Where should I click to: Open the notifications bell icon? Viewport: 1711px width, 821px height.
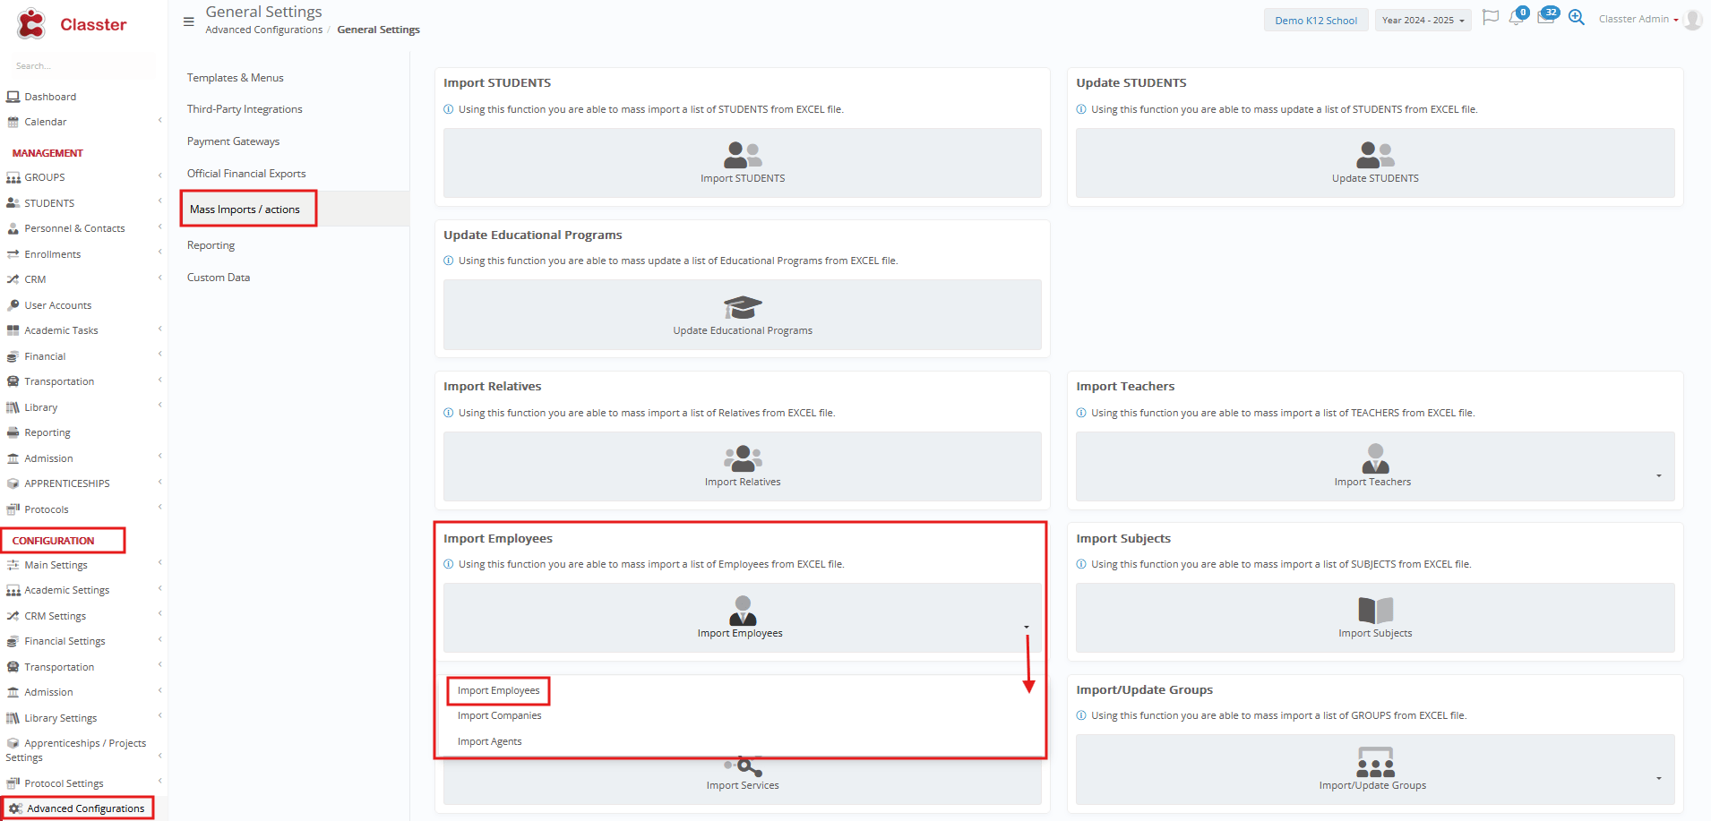pos(1516,19)
